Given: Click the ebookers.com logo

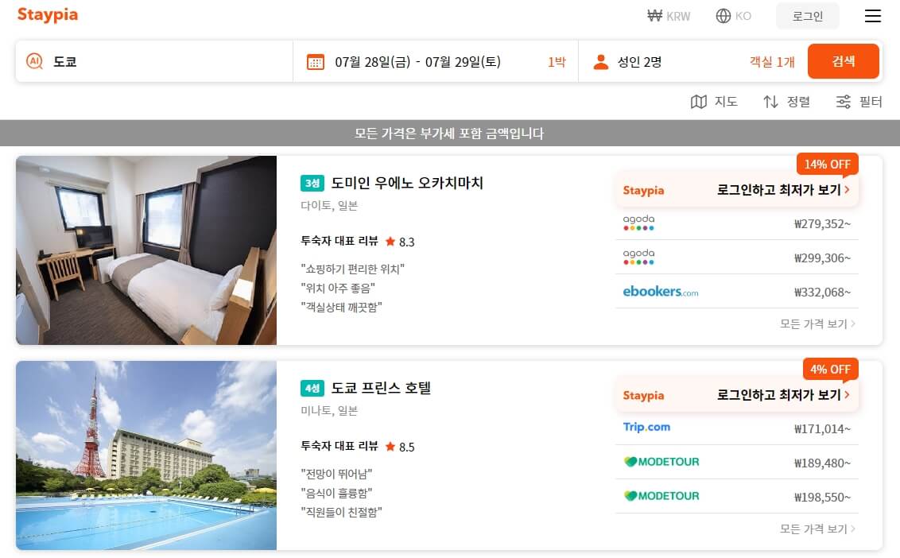Looking at the screenshot, I should click(661, 291).
